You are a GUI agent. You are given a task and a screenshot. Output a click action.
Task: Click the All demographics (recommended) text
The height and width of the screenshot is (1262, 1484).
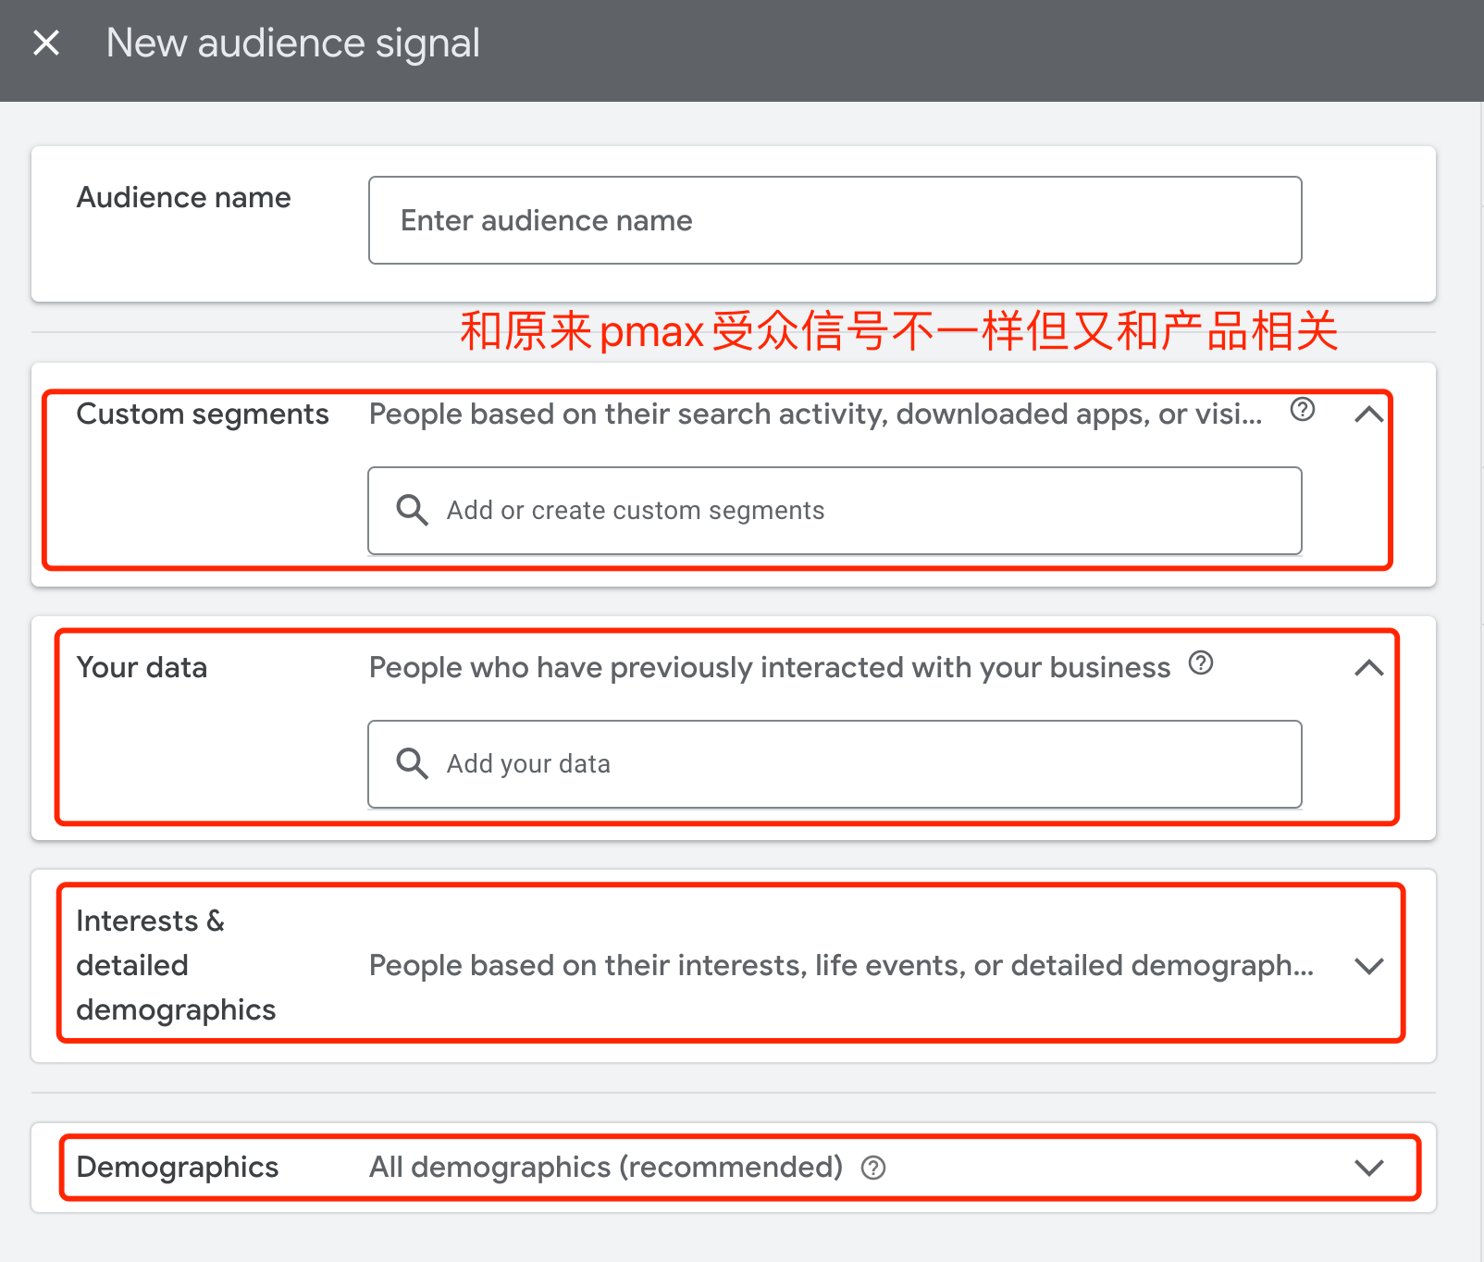[605, 1167]
